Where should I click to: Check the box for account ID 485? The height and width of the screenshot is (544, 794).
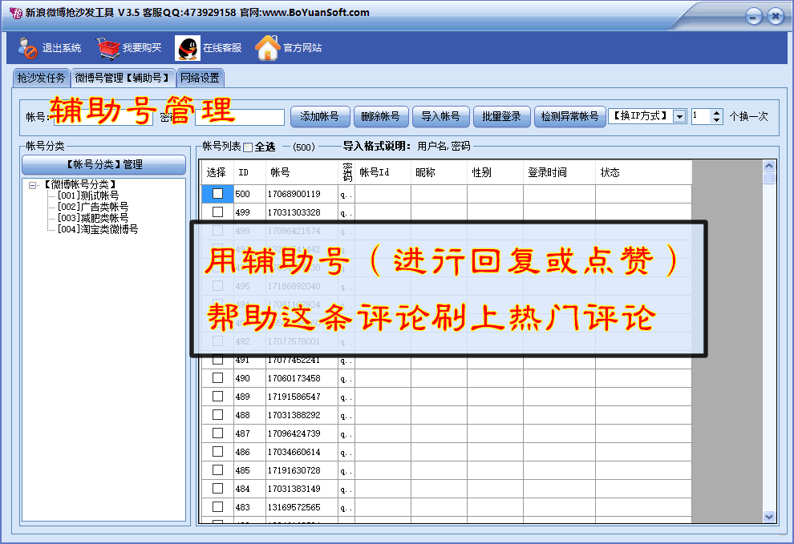pos(217,470)
